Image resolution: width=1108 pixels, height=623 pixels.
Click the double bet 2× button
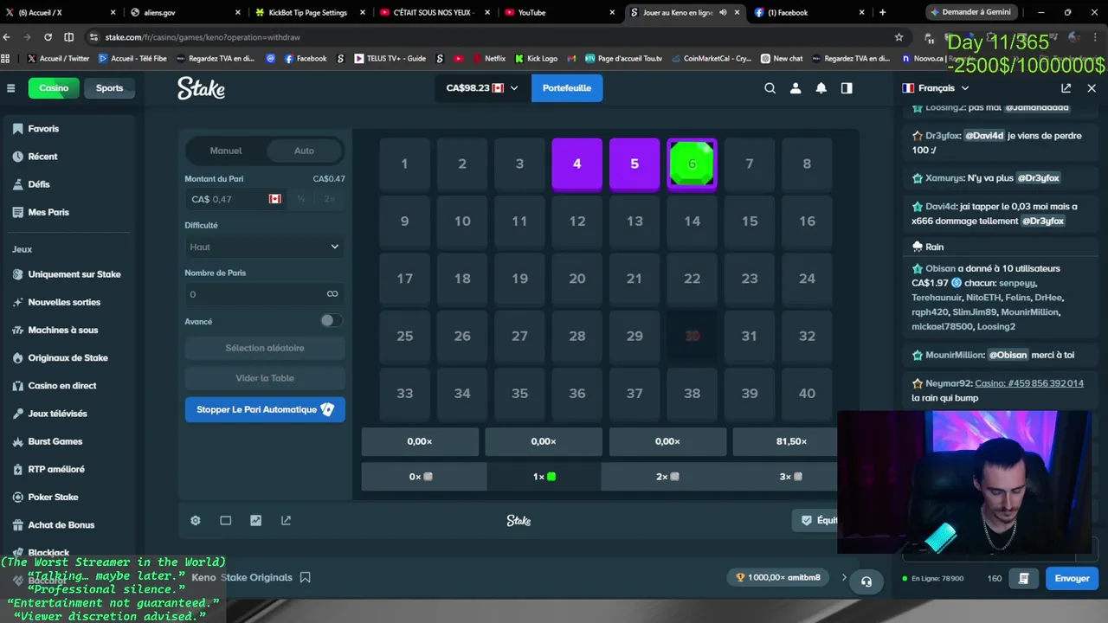pyautogui.click(x=329, y=199)
